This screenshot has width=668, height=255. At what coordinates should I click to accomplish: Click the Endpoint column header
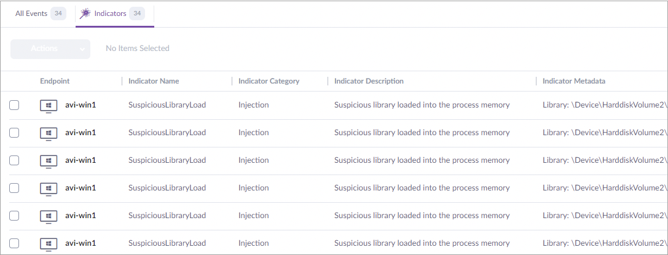tap(55, 81)
